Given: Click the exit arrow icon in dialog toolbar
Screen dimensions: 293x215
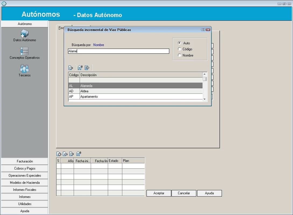Looking at the screenshot, I should (x=87, y=68).
